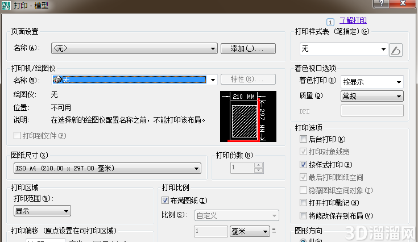Uncheck the 布满图纸 checkbox

coord(165,200)
